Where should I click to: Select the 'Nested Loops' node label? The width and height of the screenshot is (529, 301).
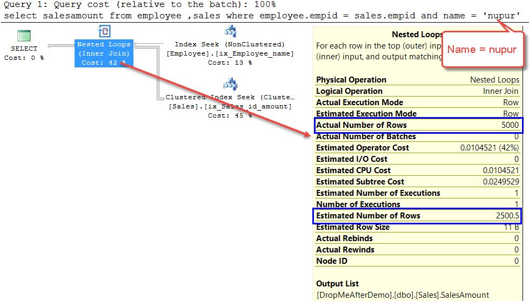pyautogui.click(x=104, y=44)
